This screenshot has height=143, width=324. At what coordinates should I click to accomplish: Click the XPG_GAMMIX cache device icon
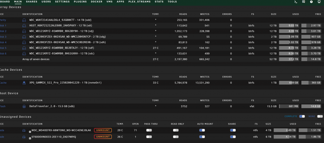click(24, 83)
